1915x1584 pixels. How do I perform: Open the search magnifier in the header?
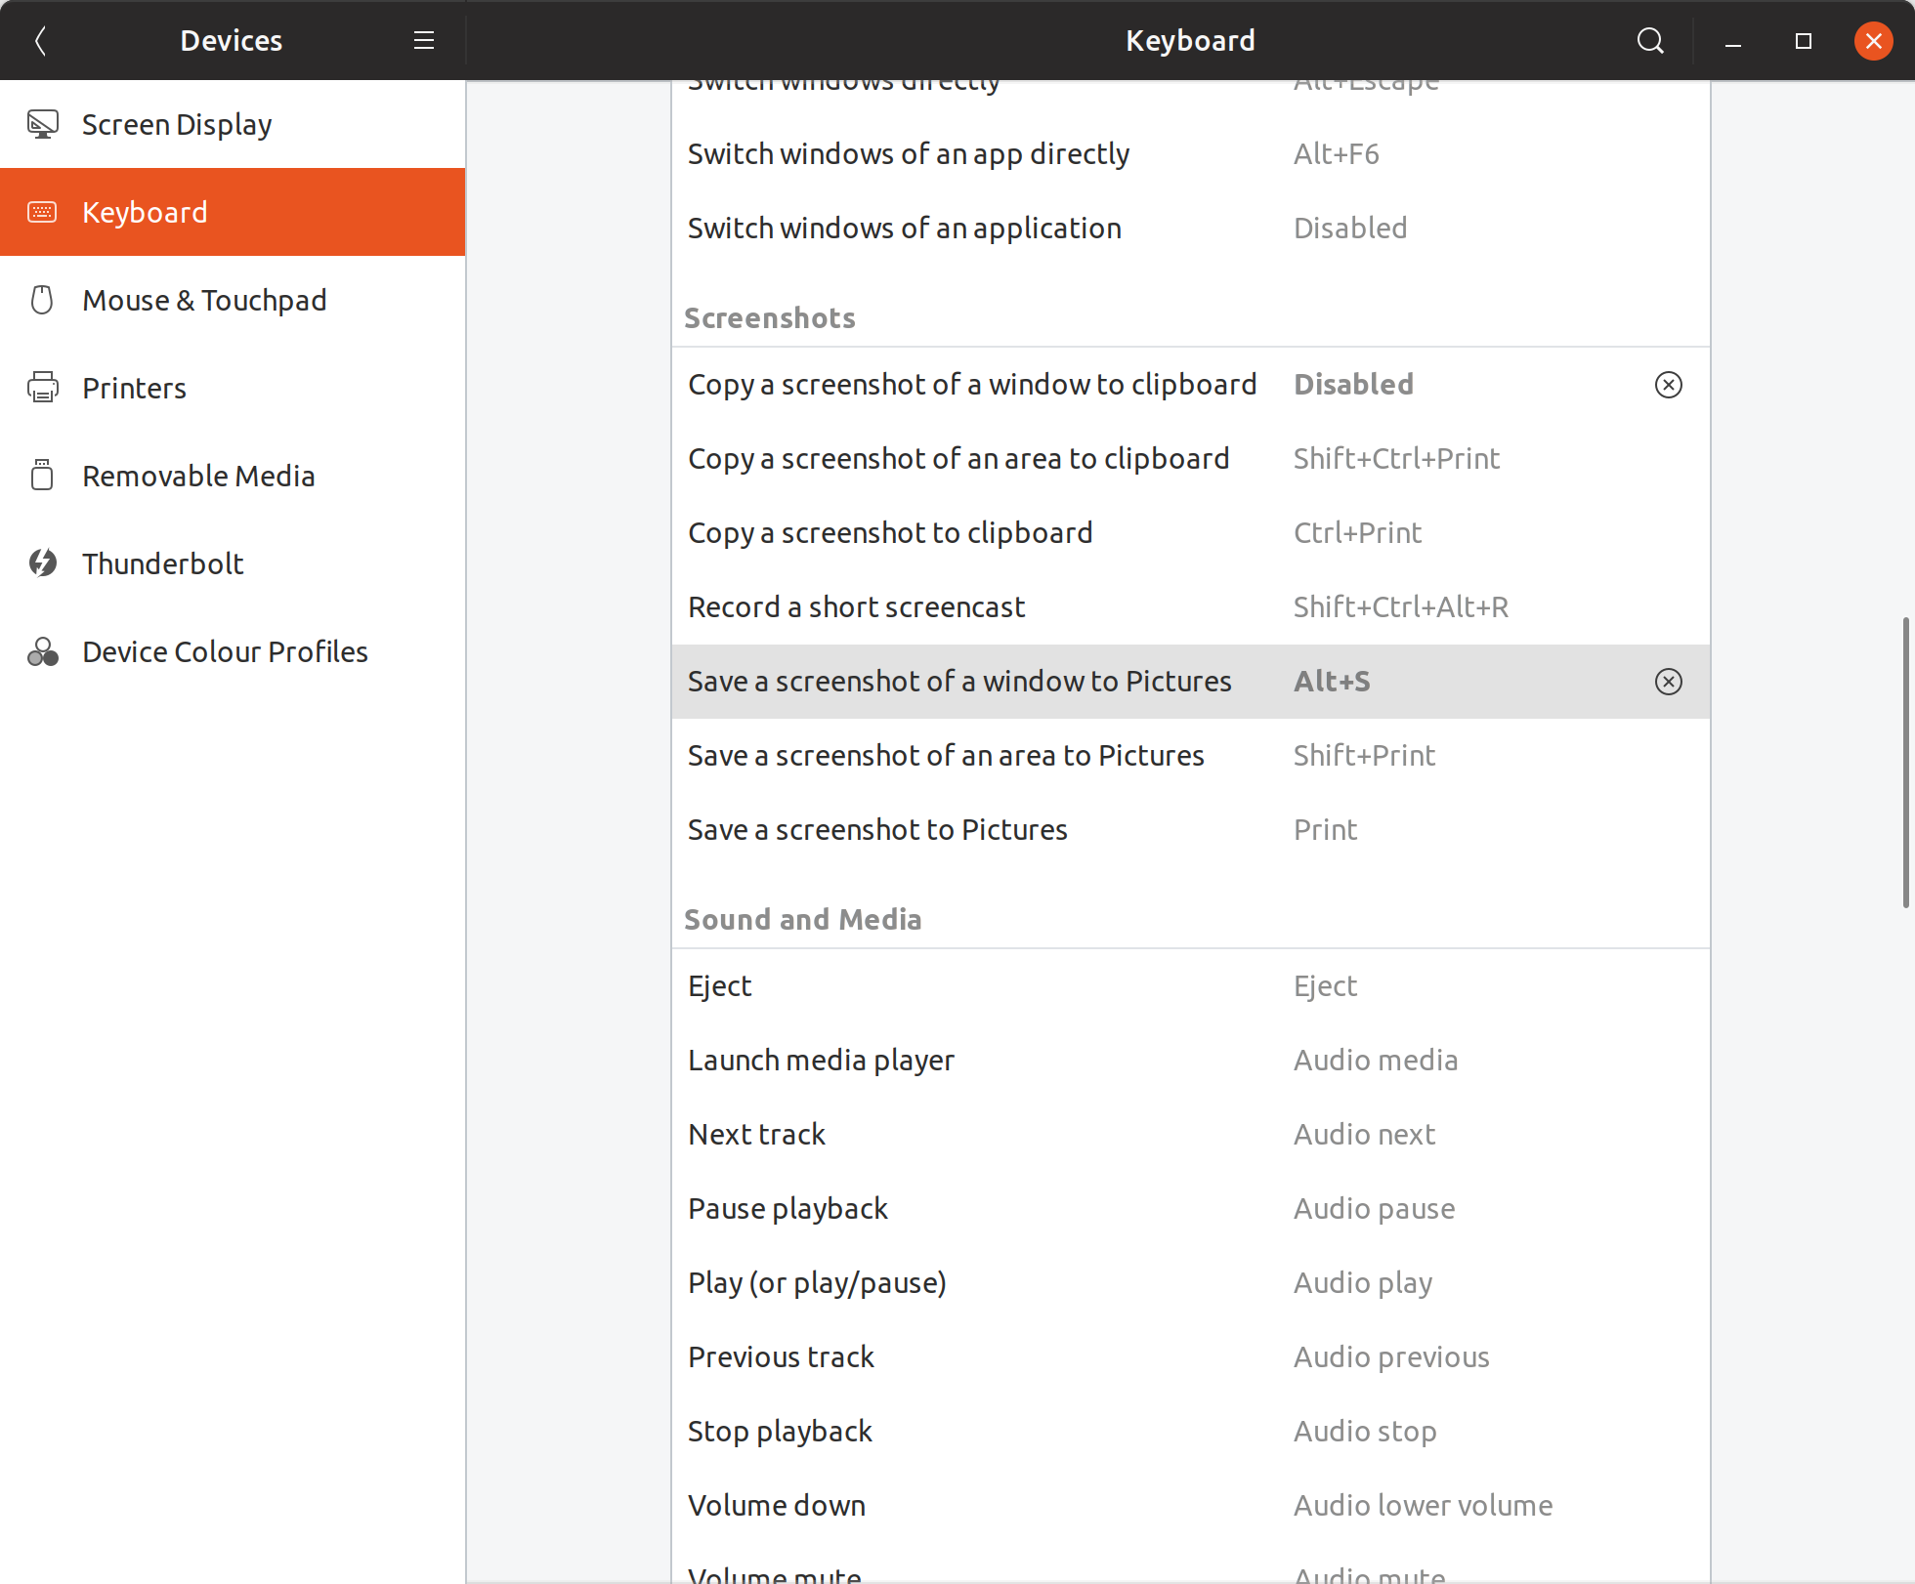[1650, 41]
